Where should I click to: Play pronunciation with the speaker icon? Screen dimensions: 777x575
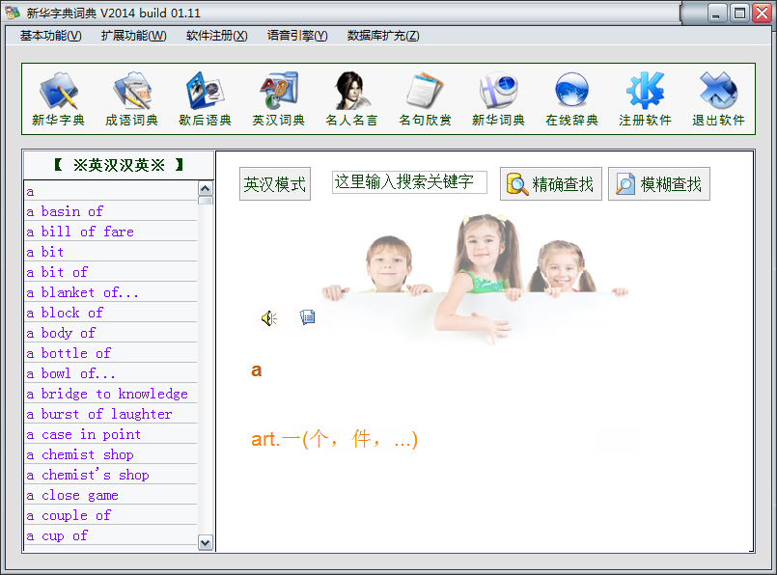click(269, 318)
